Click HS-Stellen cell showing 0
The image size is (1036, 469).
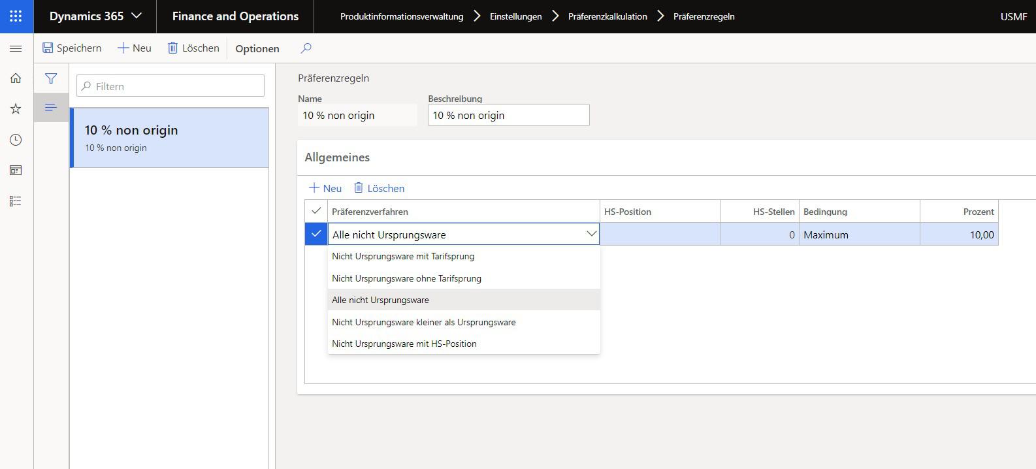[760, 234]
